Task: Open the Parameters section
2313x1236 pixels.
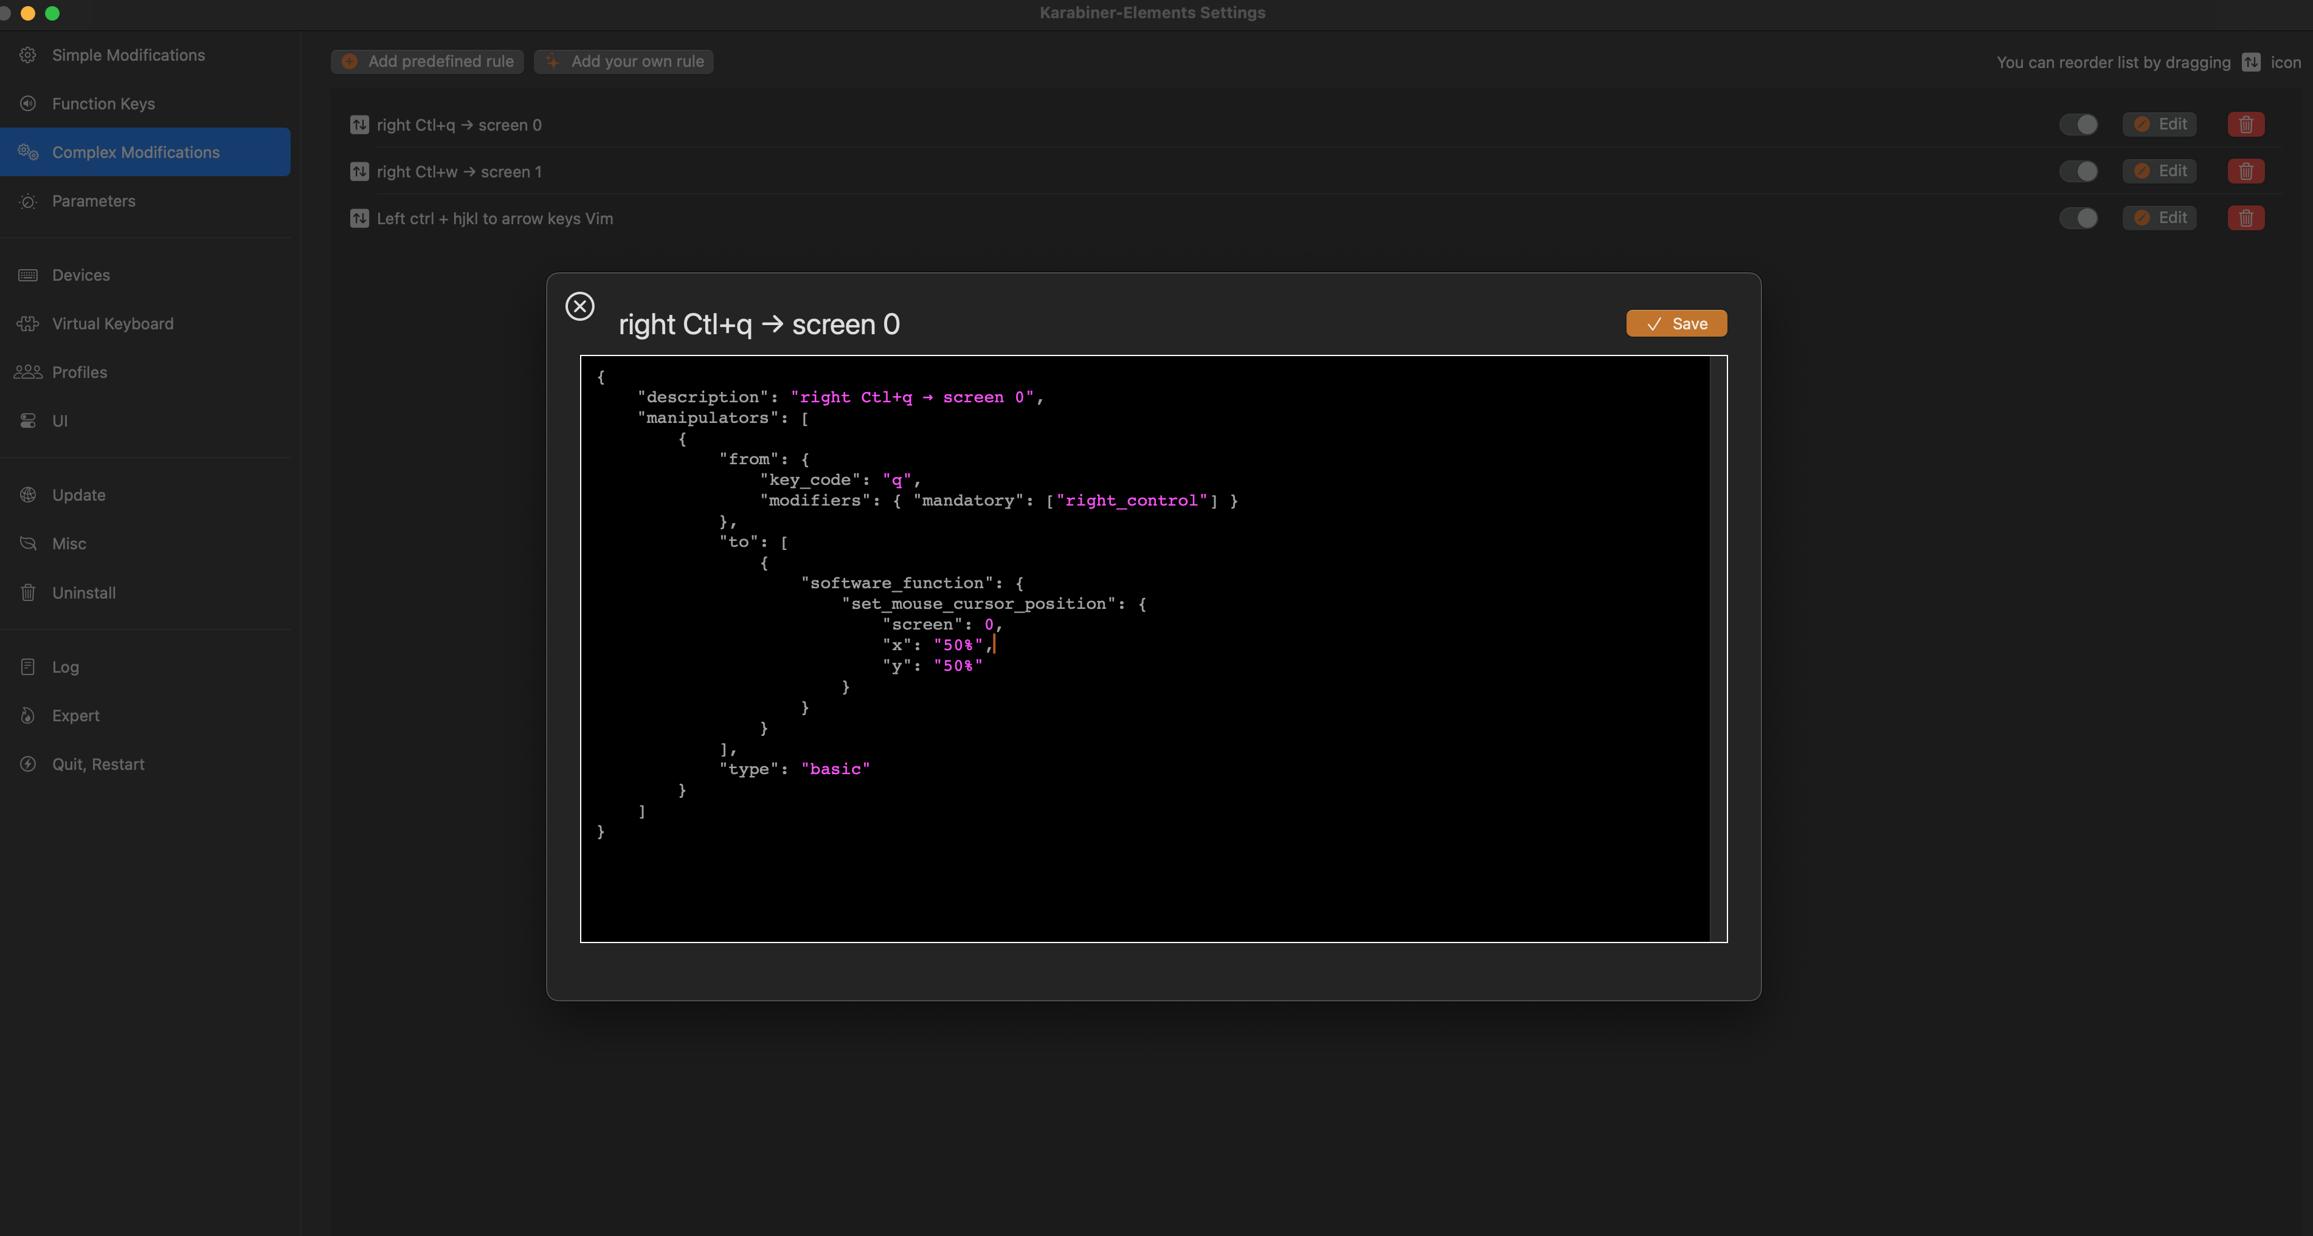Action: (x=94, y=201)
